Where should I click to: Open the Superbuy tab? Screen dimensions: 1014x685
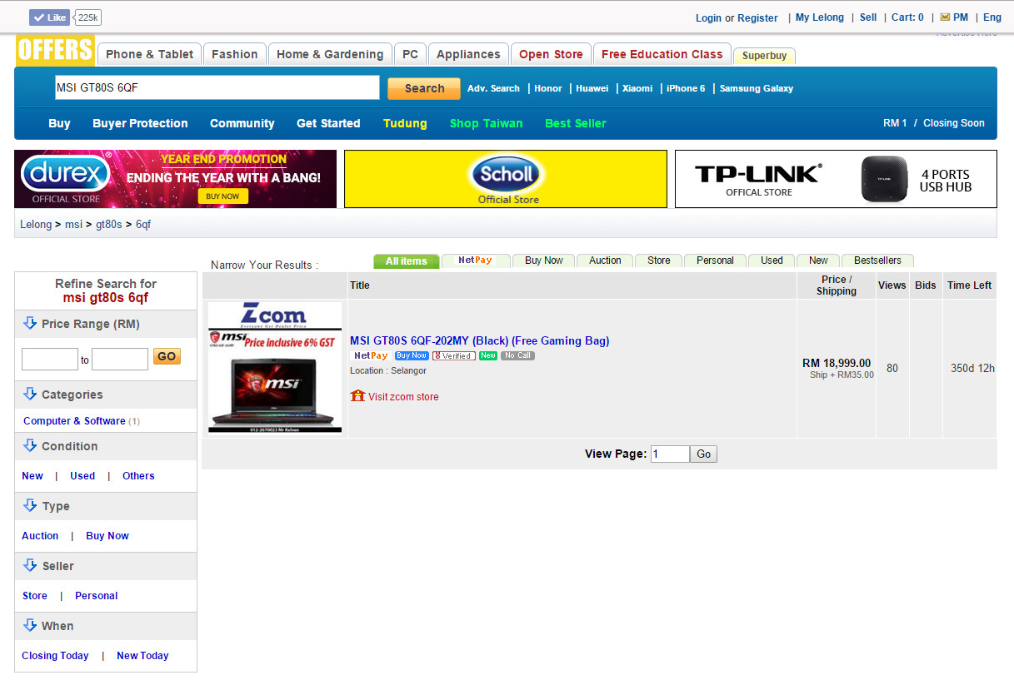tap(764, 56)
